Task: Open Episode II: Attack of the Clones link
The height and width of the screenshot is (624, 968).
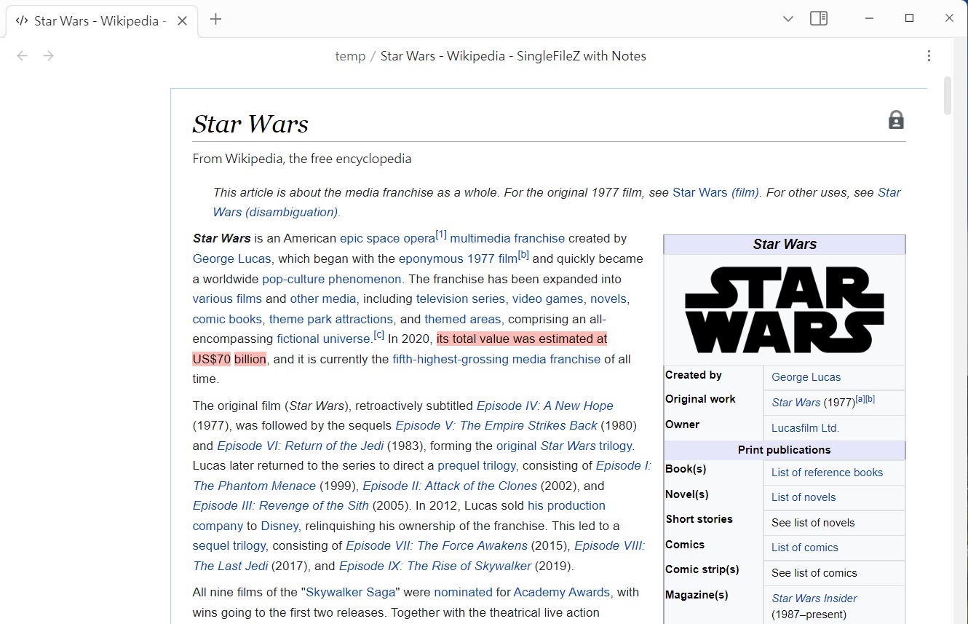Action: point(450,486)
